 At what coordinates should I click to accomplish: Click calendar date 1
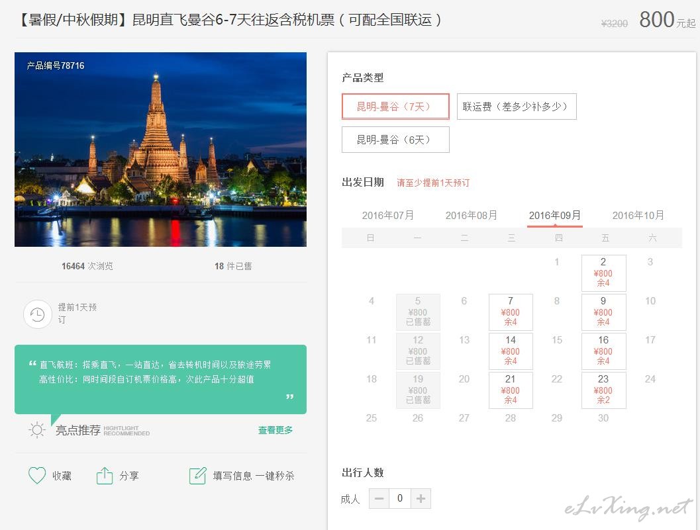pyautogui.click(x=557, y=262)
